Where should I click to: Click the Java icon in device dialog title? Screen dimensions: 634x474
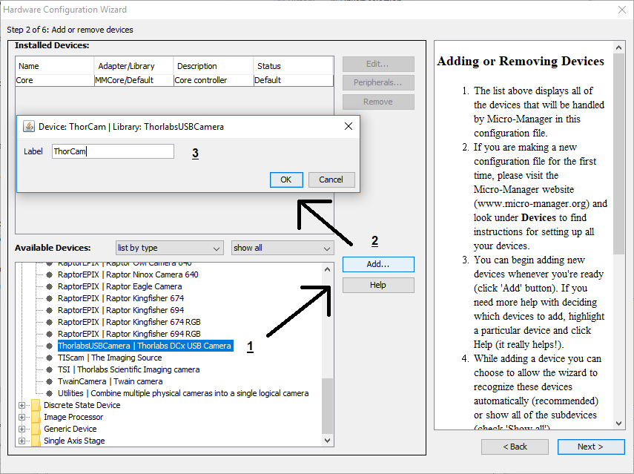(28, 127)
